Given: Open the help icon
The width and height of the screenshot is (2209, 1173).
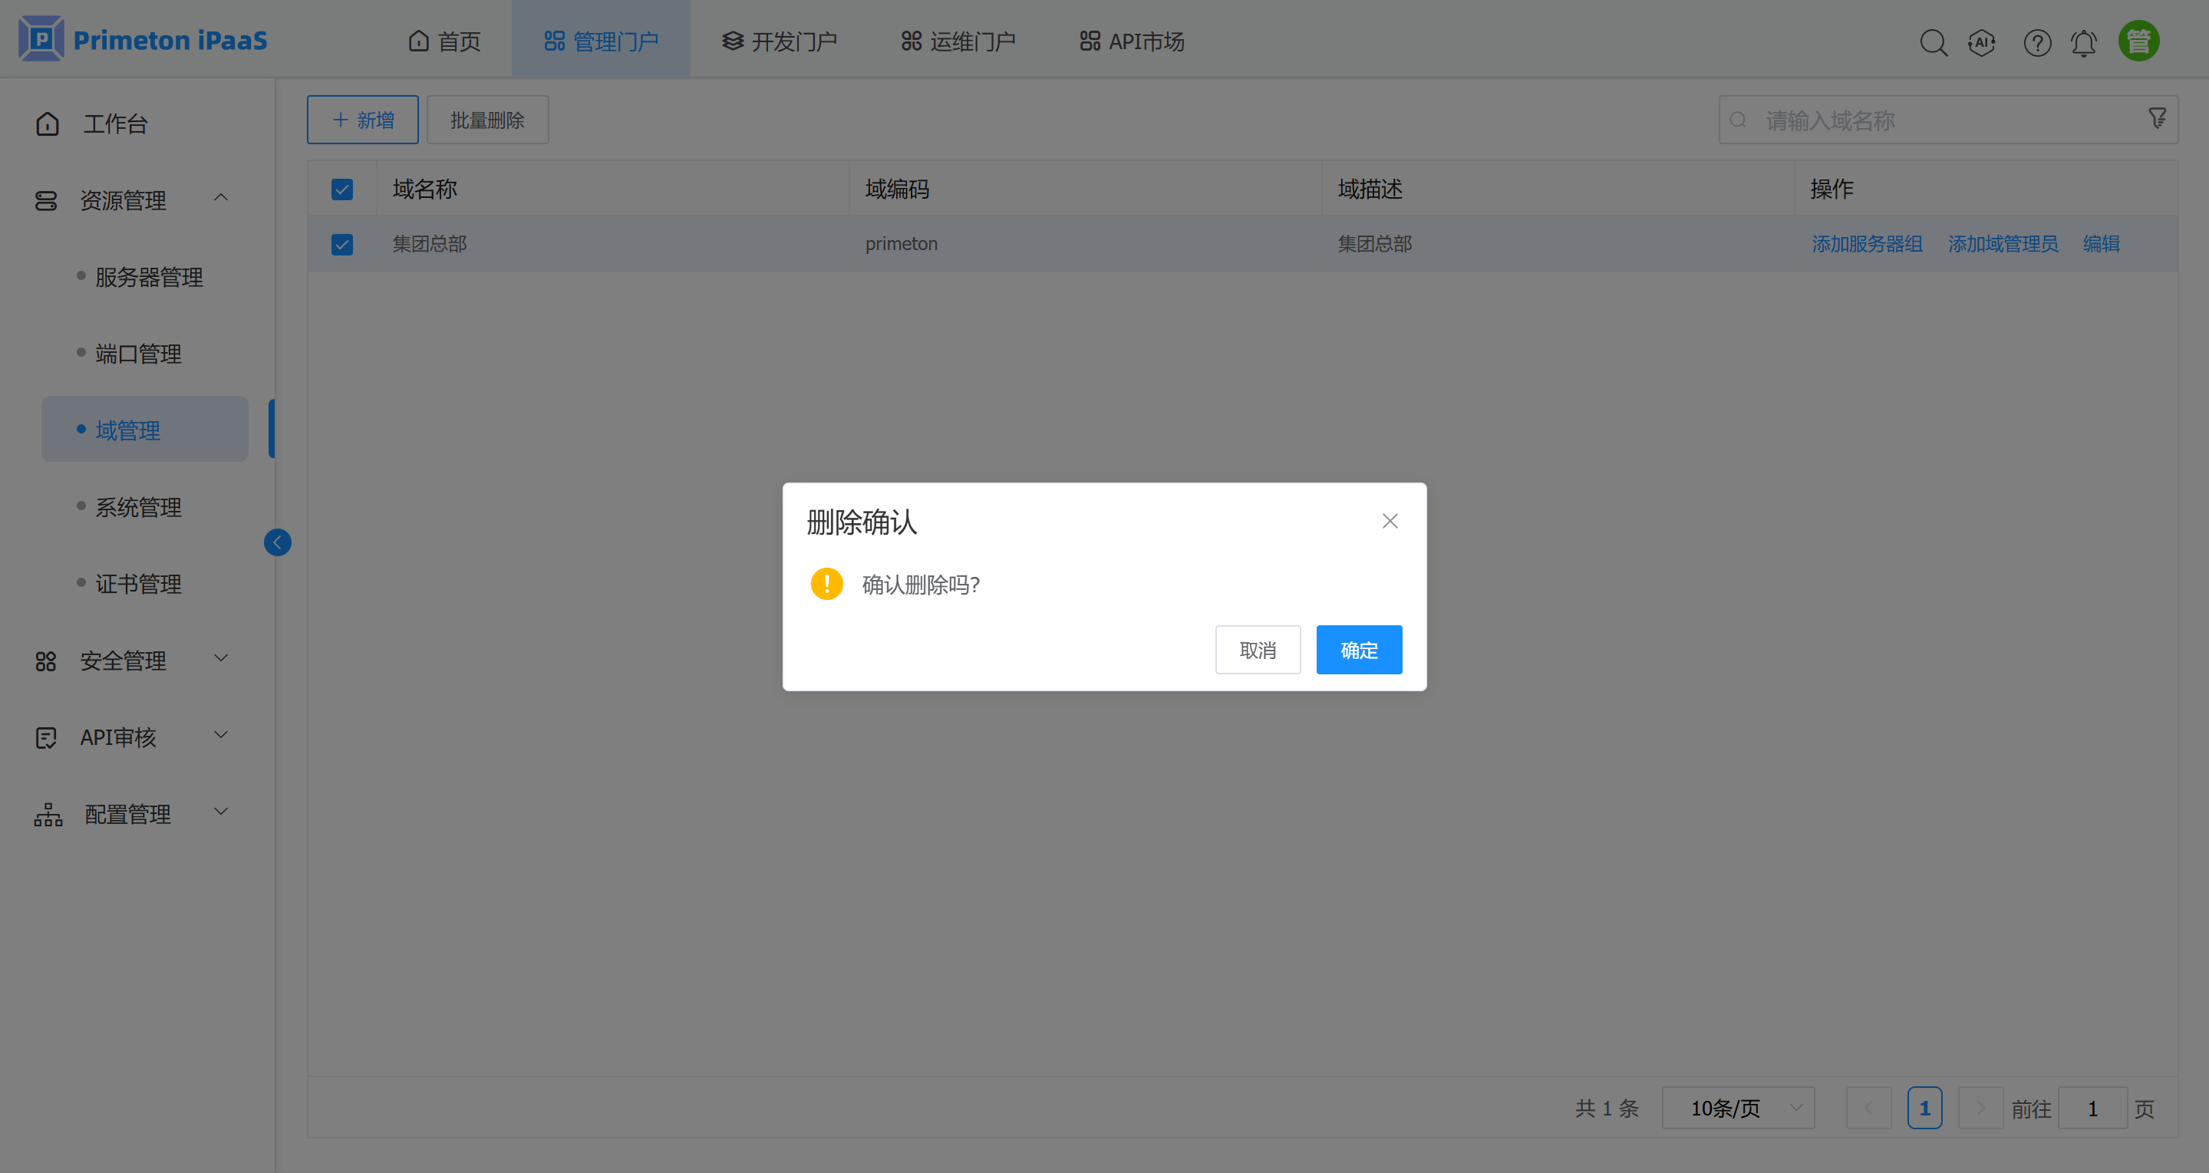Looking at the screenshot, I should [2037, 42].
